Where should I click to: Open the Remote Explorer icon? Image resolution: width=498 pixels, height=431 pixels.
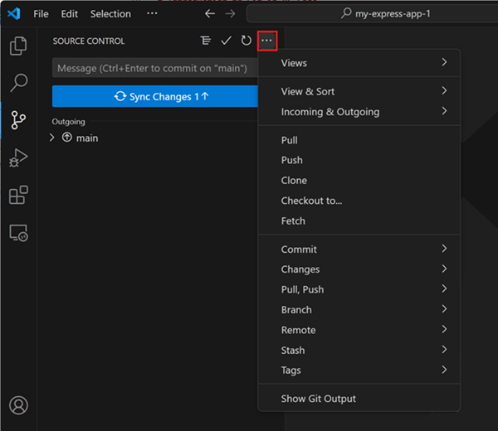click(18, 233)
